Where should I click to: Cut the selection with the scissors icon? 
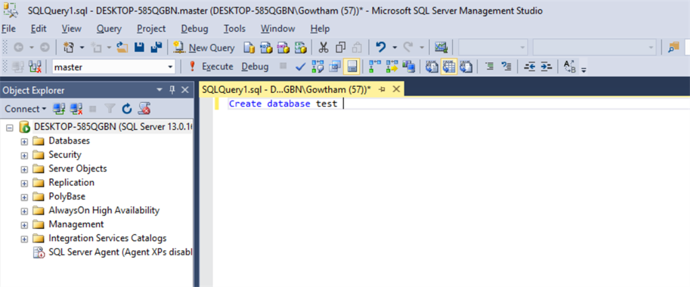[324, 48]
